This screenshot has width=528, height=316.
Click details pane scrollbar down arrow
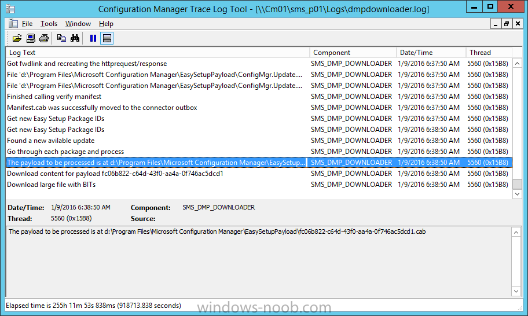coord(516,292)
